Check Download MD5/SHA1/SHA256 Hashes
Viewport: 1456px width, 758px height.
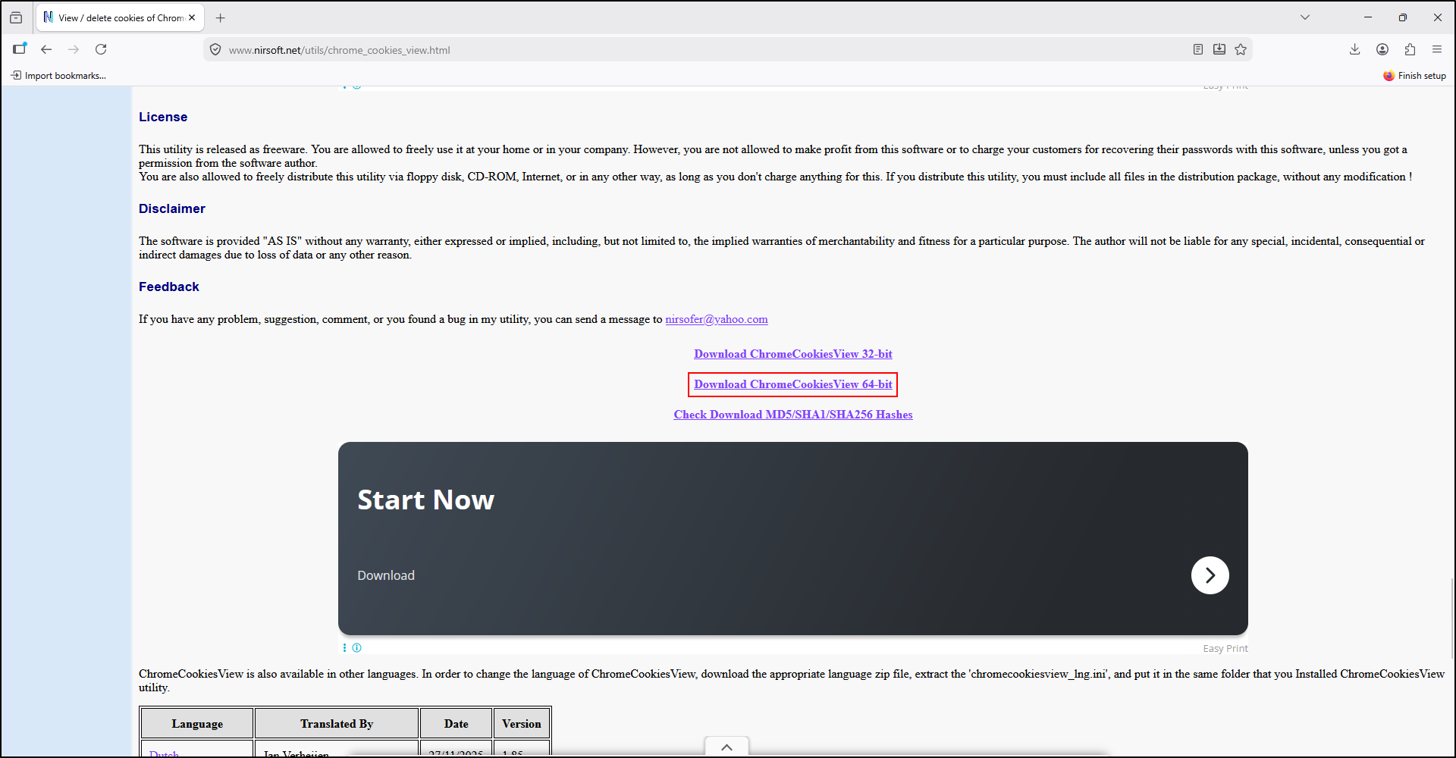(x=793, y=415)
